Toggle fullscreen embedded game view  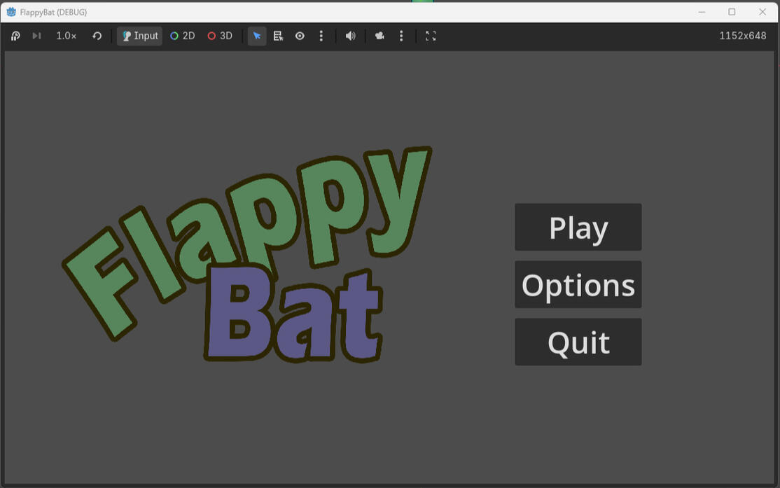(431, 36)
